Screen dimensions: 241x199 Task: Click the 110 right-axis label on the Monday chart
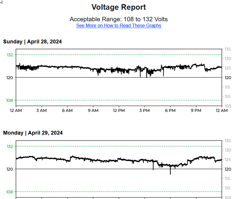click(227, 188)
